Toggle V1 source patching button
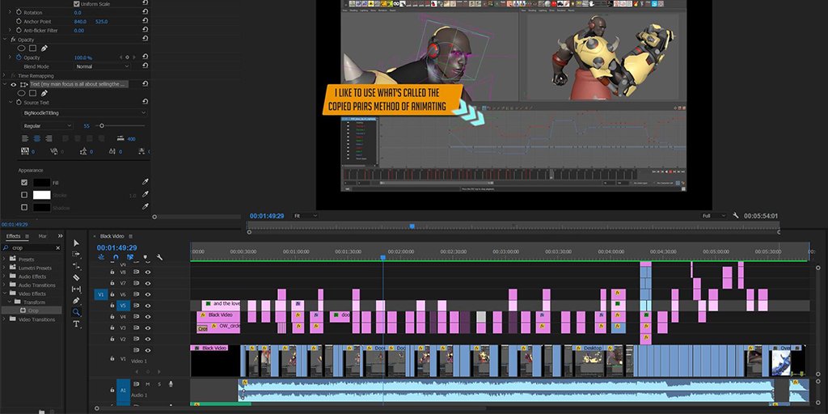The image size is (828, 414). click(101, 294)
